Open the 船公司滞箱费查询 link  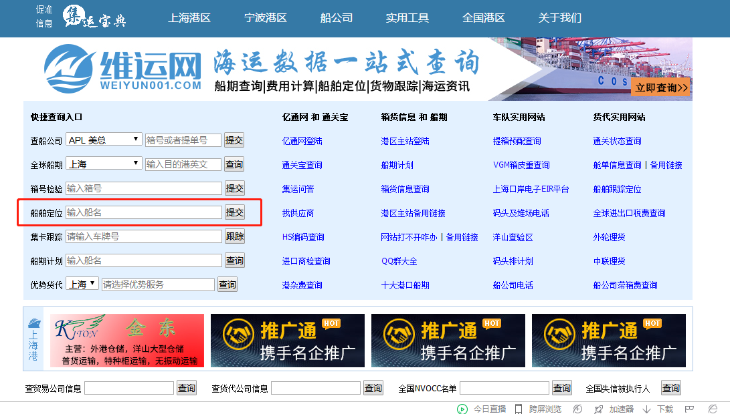[x=625, y=285]
